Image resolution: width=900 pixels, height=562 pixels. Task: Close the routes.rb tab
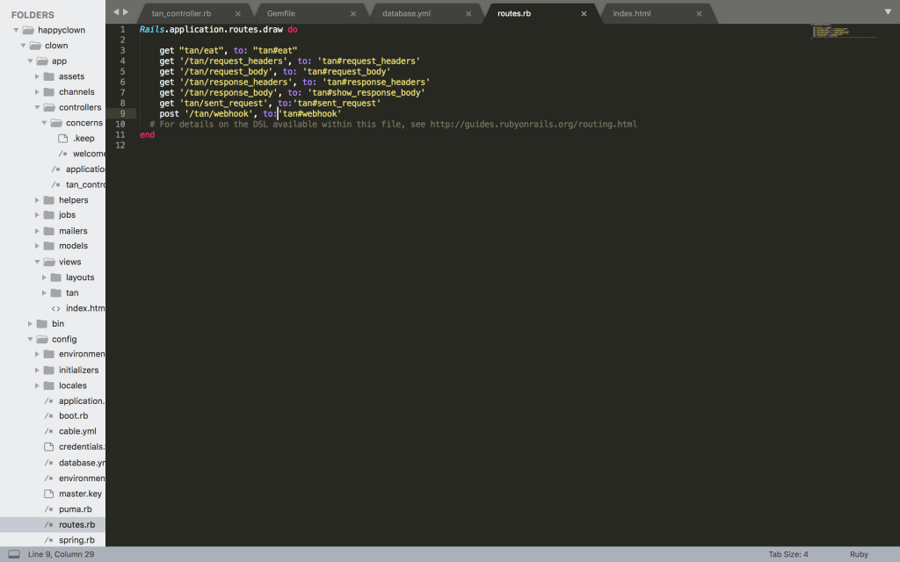click(584, 14)
